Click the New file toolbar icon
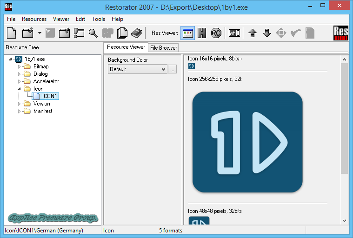The height and width of the screenshot is (238, 353). (12, 33)
